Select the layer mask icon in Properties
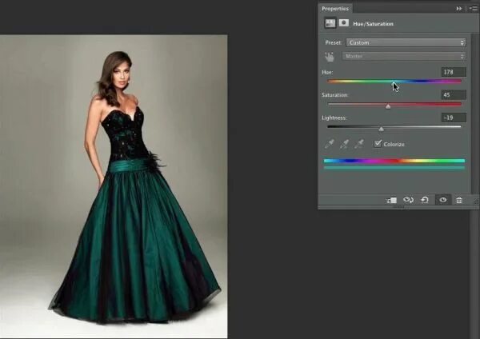This screenshot has width=480, height=339. (x=344, y=23)
